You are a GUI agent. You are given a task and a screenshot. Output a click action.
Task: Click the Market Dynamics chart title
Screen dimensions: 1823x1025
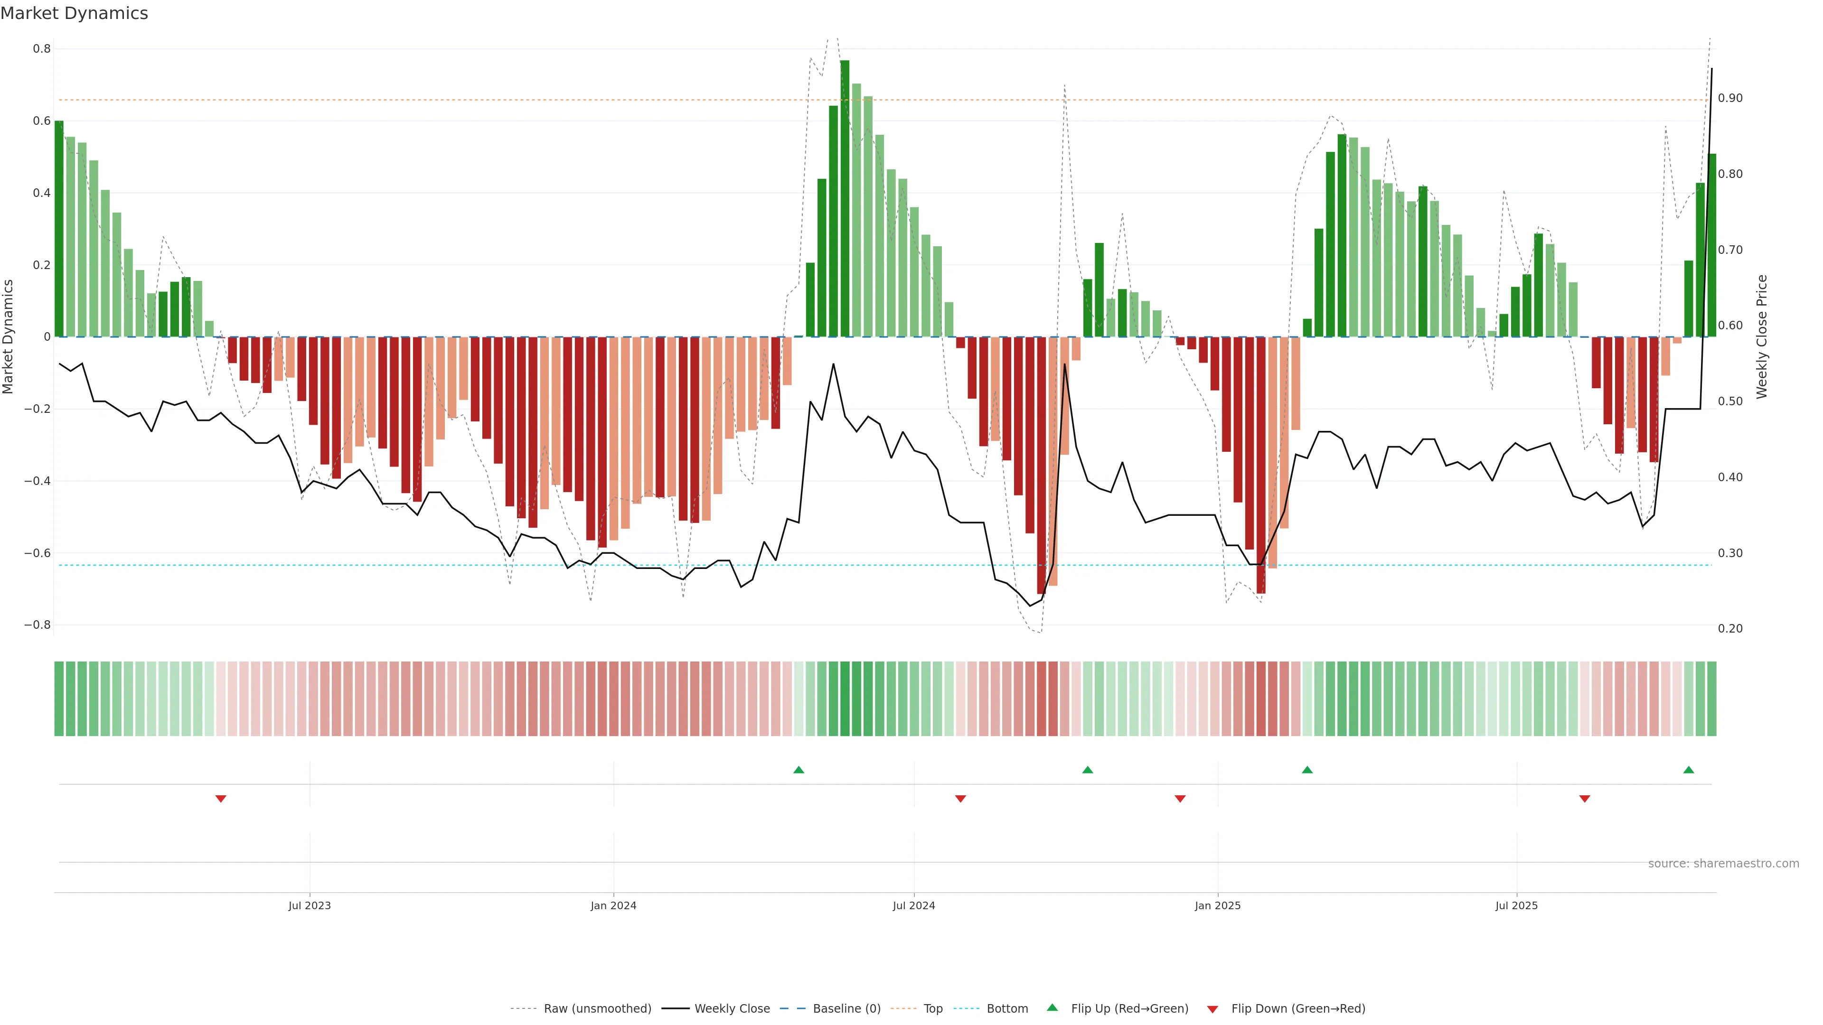click(x=75, y=13)
